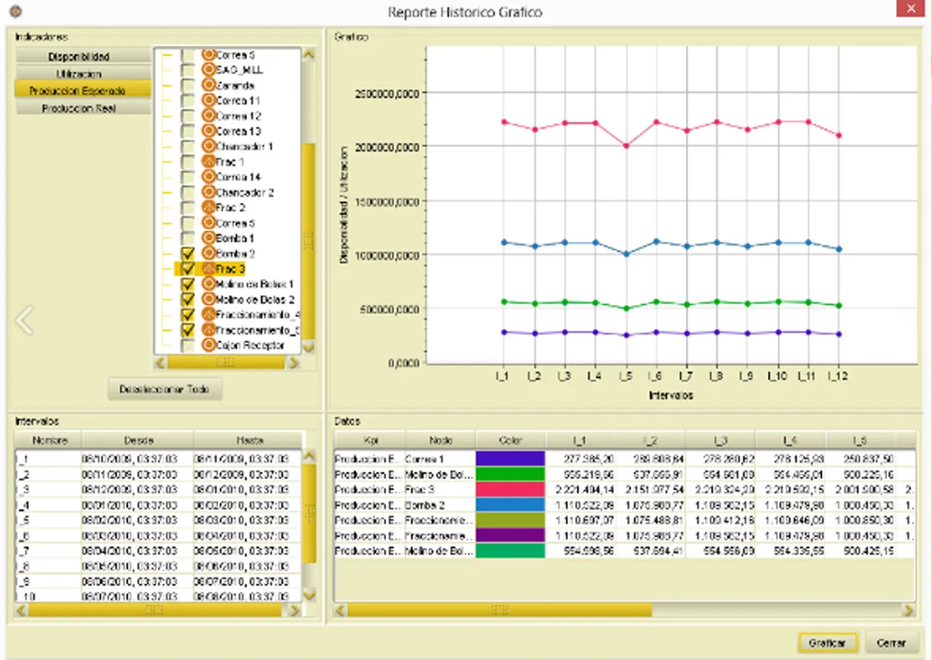Image resolution: width=932 pixels, height=660 pixels.
Task: Check the Frac 2 checkbox
Action: click(x=188, y=207)
